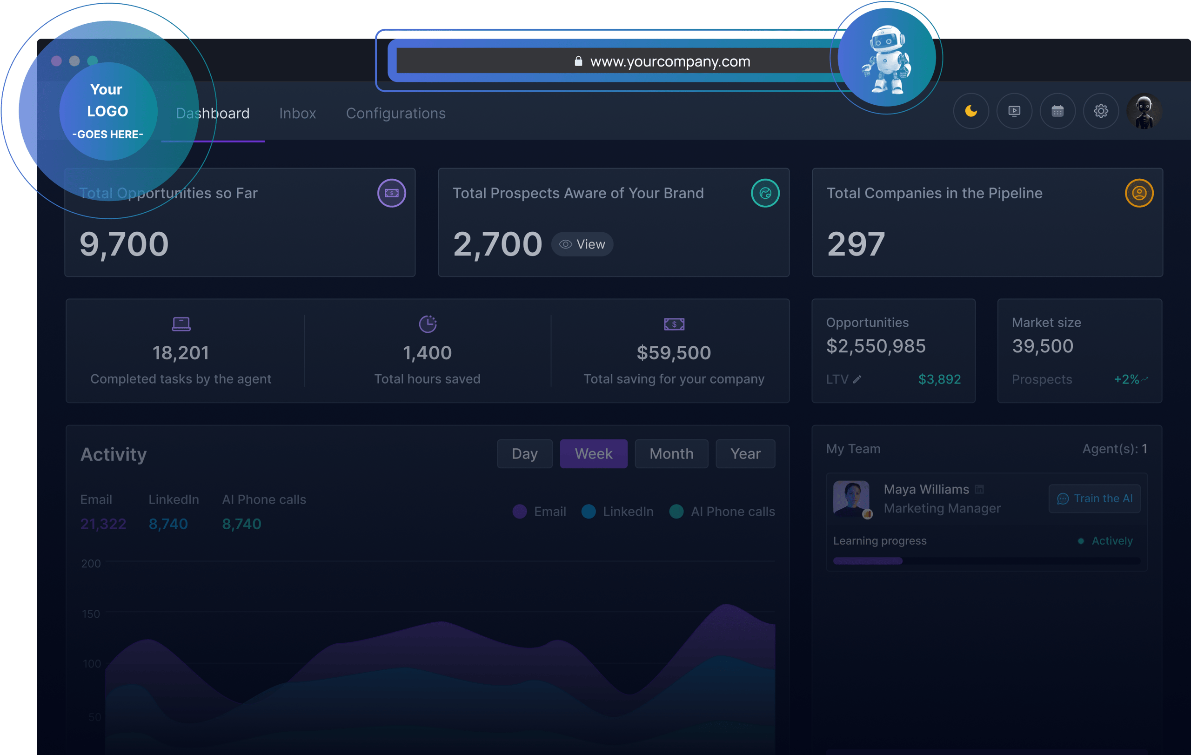Toggle the Email series in chart legend

pos(540,512)
